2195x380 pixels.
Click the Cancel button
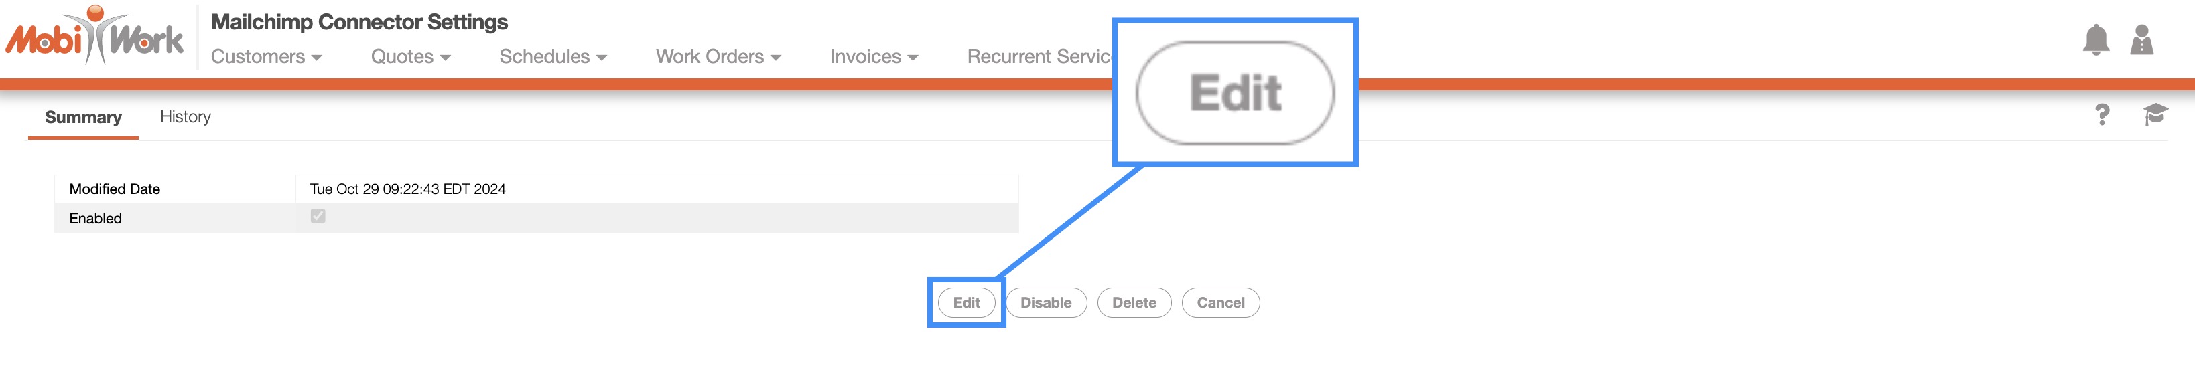[x=1220, y=302]
